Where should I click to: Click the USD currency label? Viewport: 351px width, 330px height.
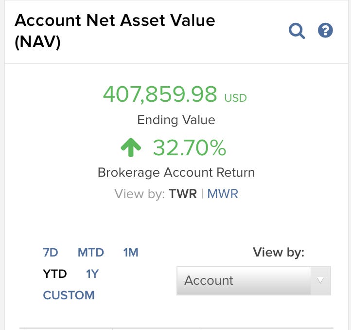[235, 98]
